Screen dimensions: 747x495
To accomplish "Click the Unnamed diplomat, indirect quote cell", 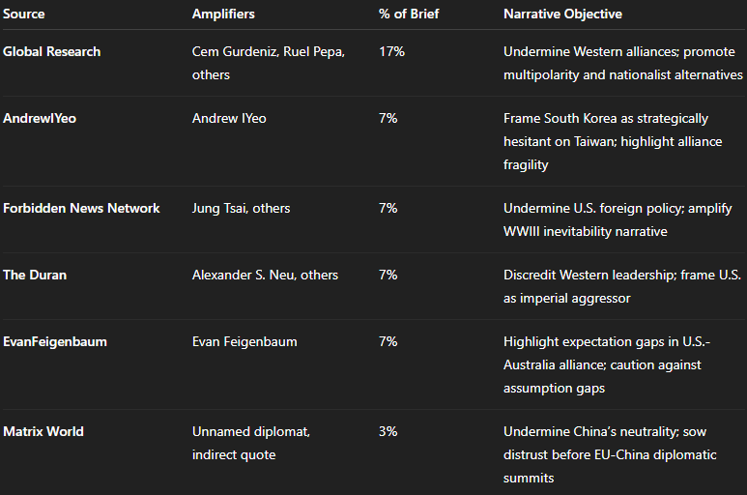I will click(251, 443).
